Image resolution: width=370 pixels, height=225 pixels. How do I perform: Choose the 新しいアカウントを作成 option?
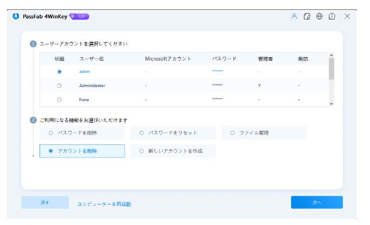(173, 151)
